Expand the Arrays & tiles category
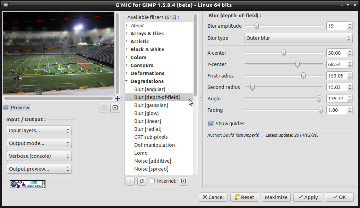This screenshot has width=360, height=208. point(127,33)
